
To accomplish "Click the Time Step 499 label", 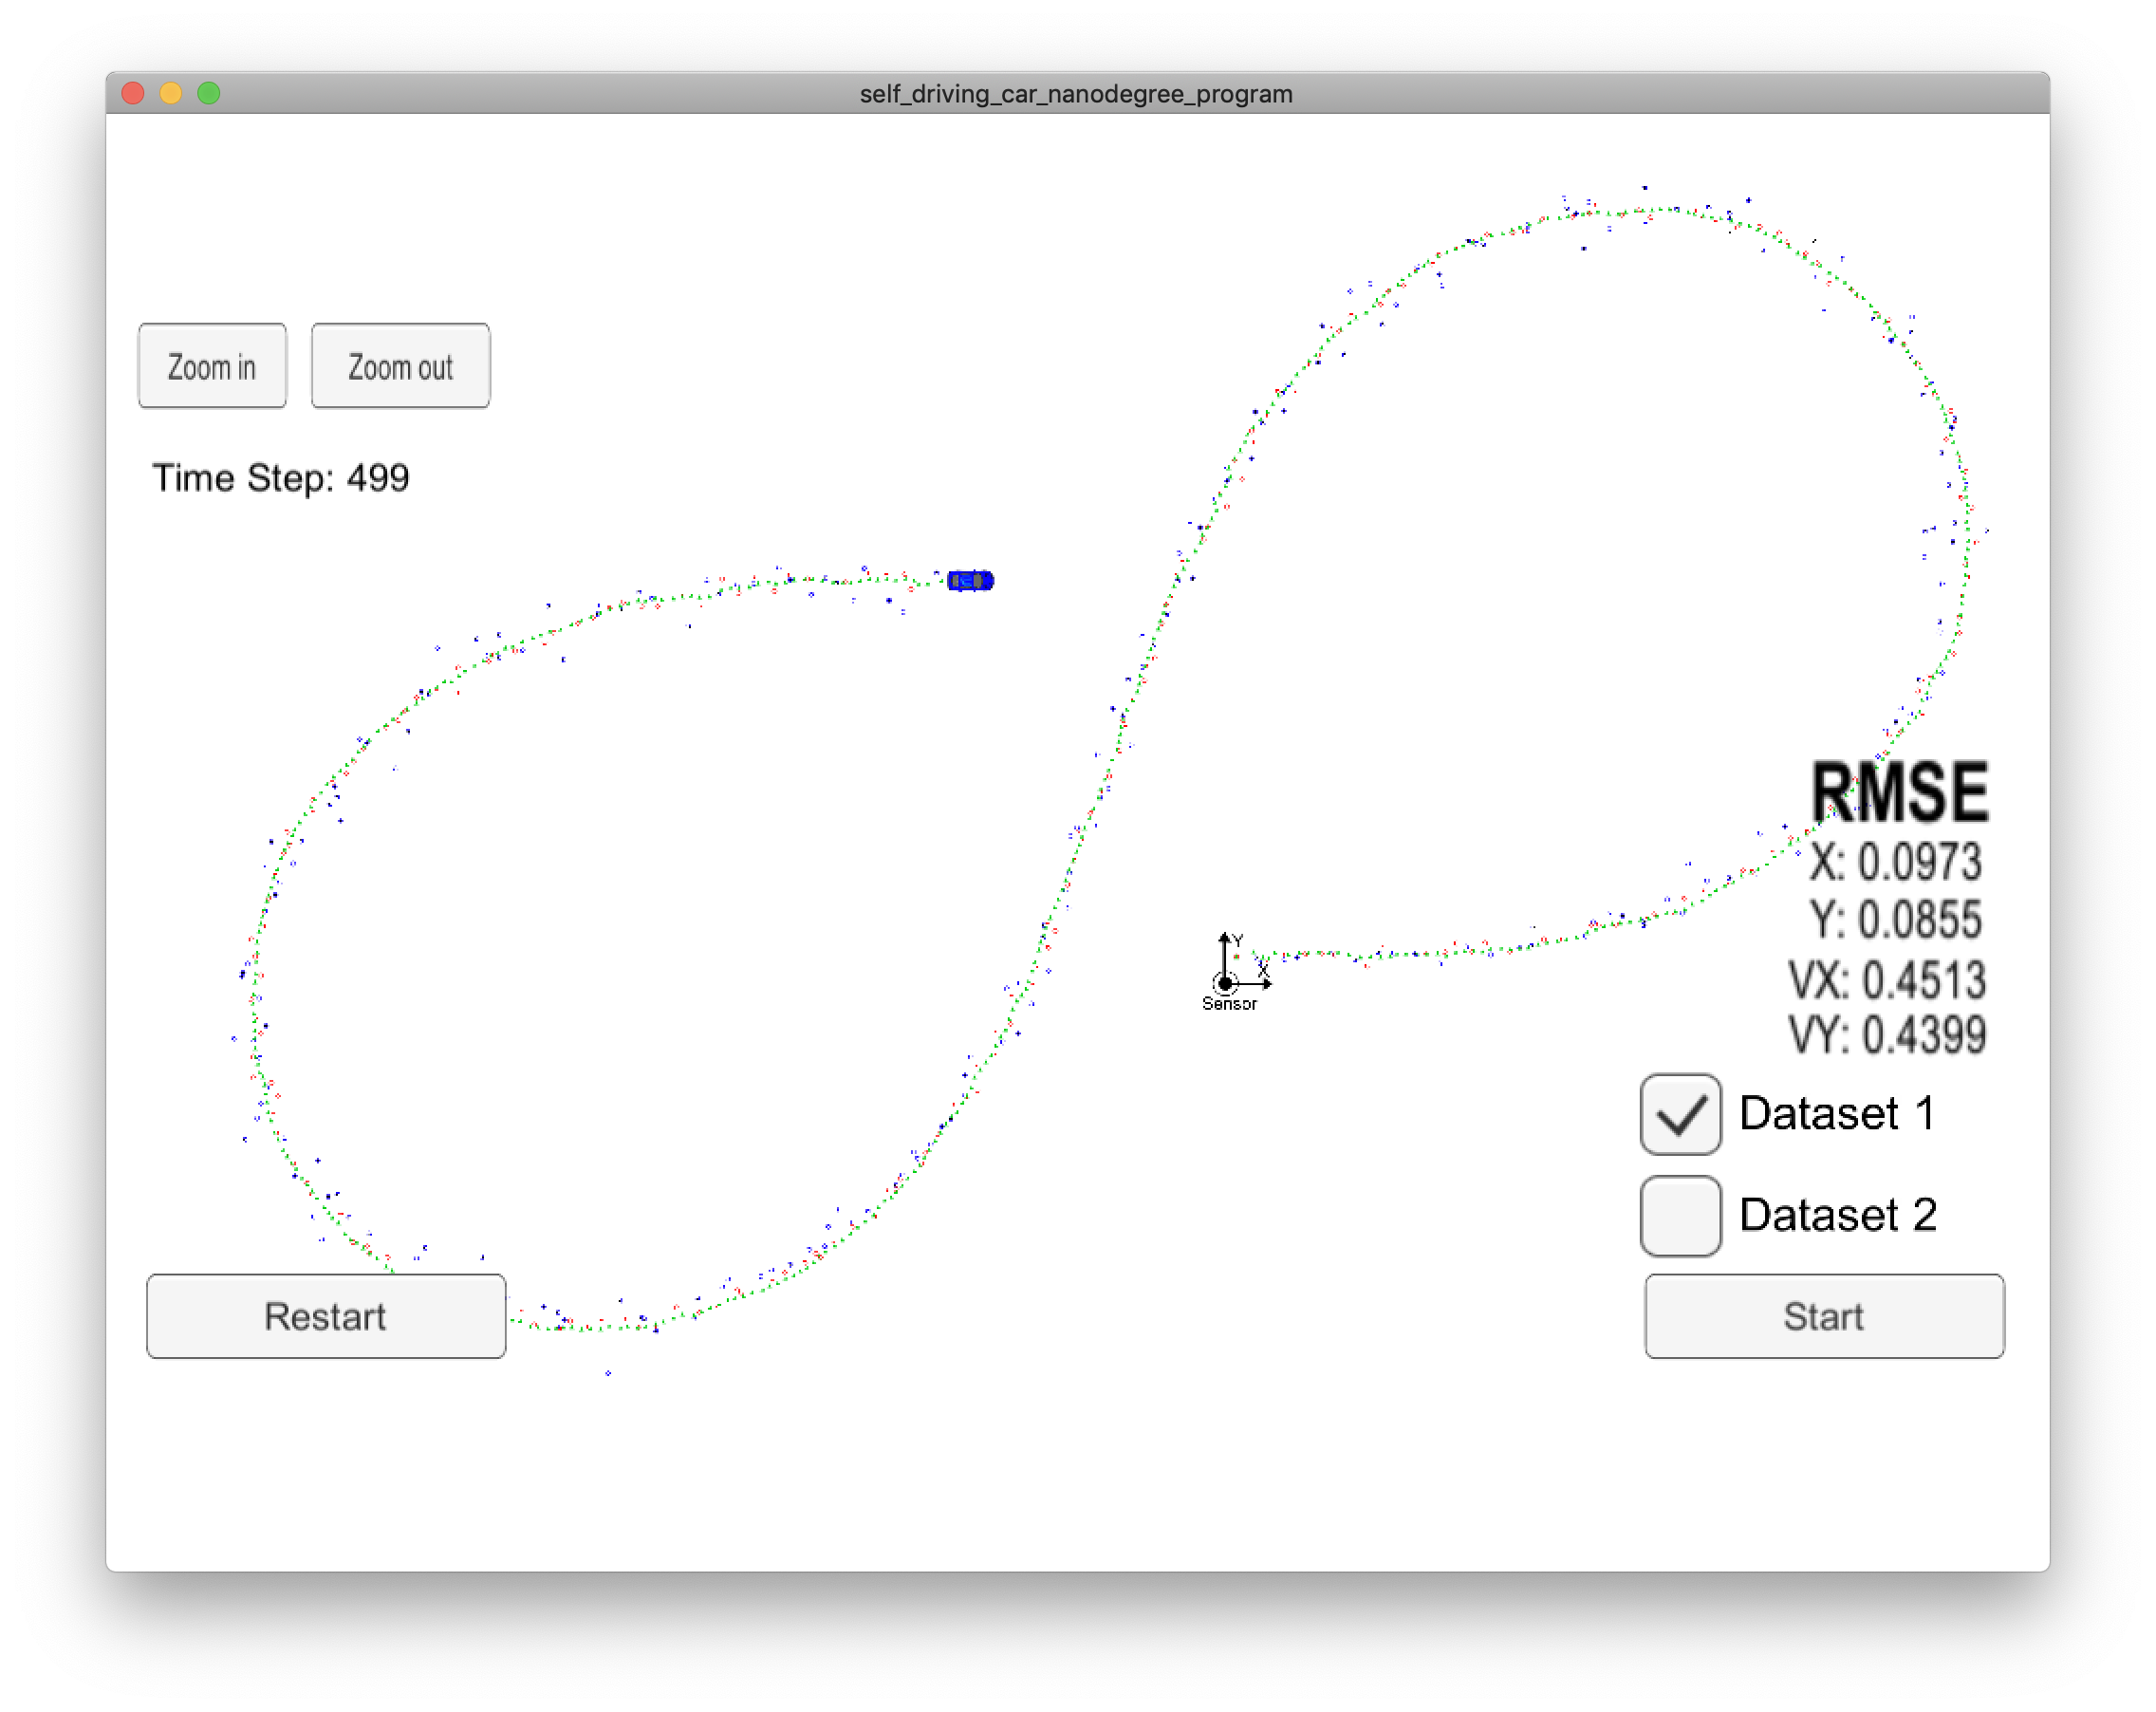I will coord(280,478).
